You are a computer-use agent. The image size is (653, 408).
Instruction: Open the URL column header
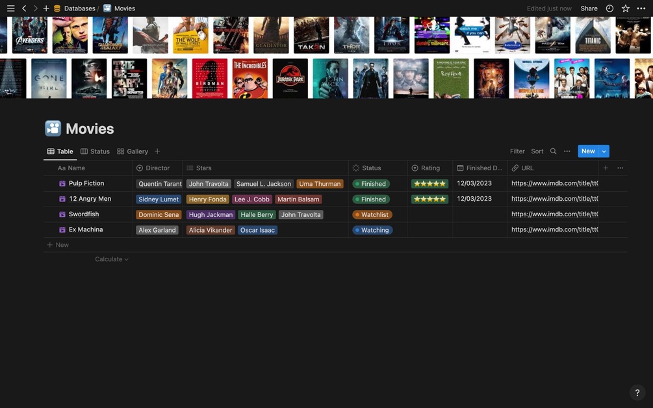coord(553,168)
